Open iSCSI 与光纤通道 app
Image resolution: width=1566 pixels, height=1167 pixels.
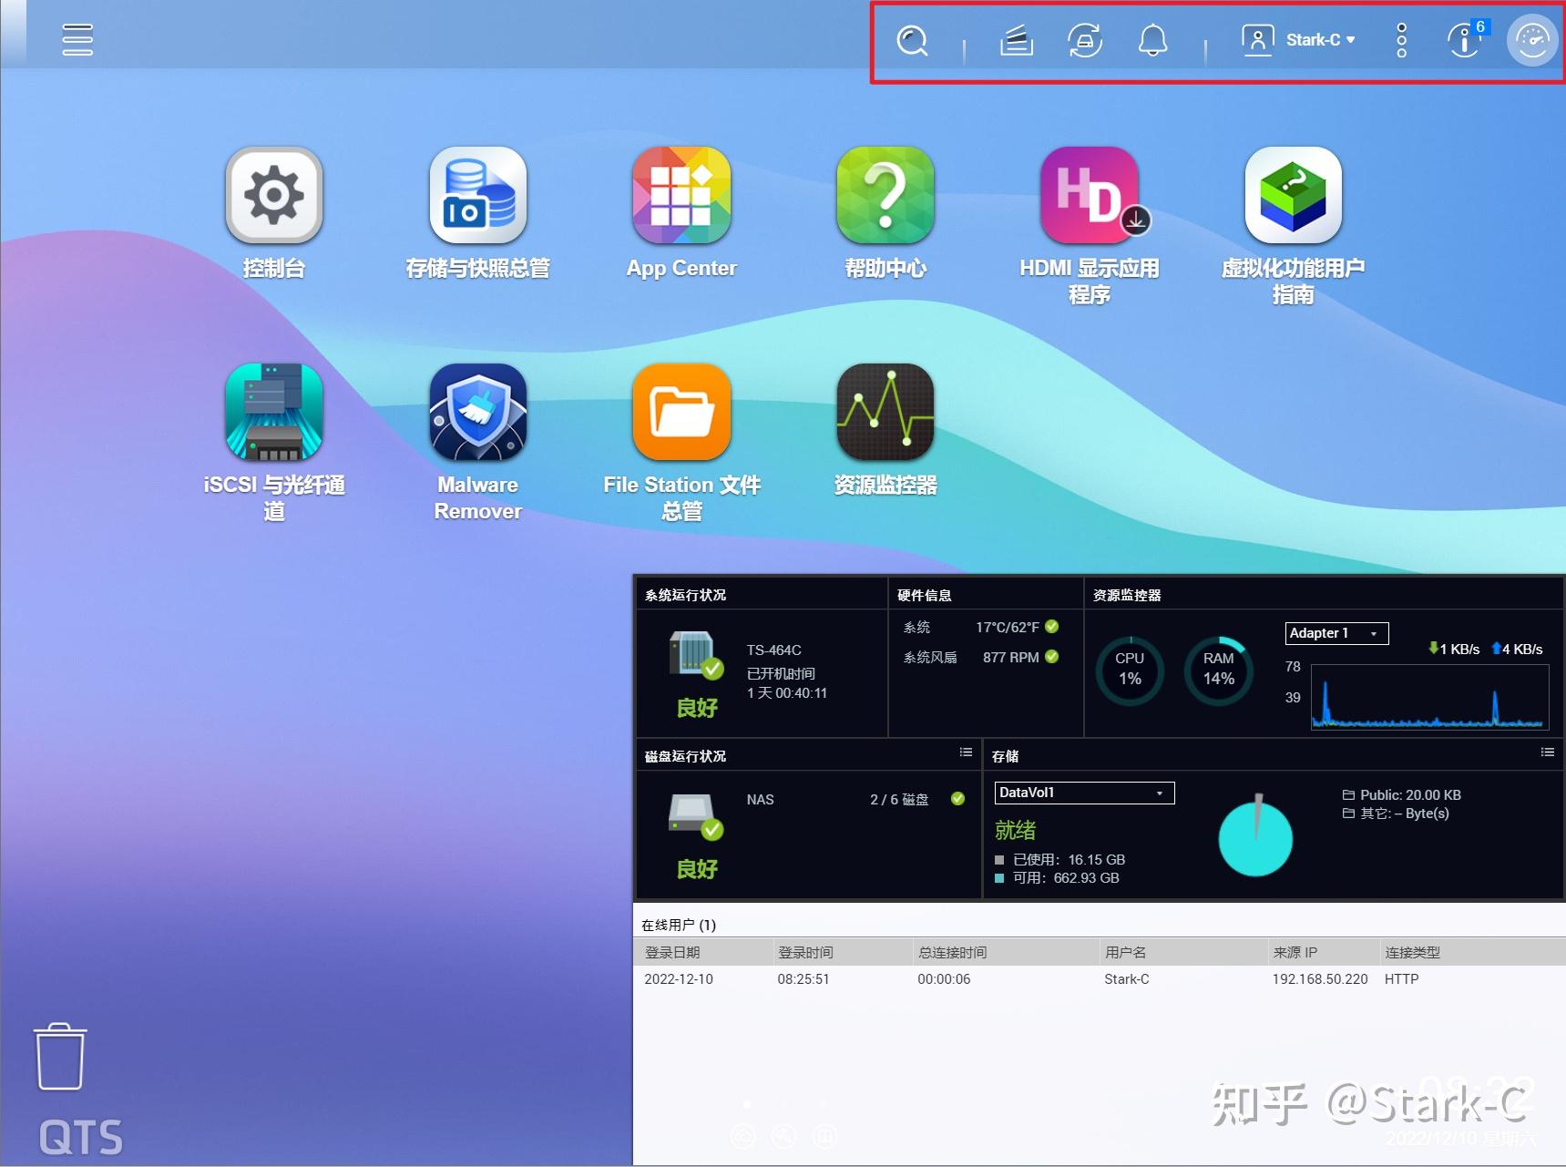(273, 412)
